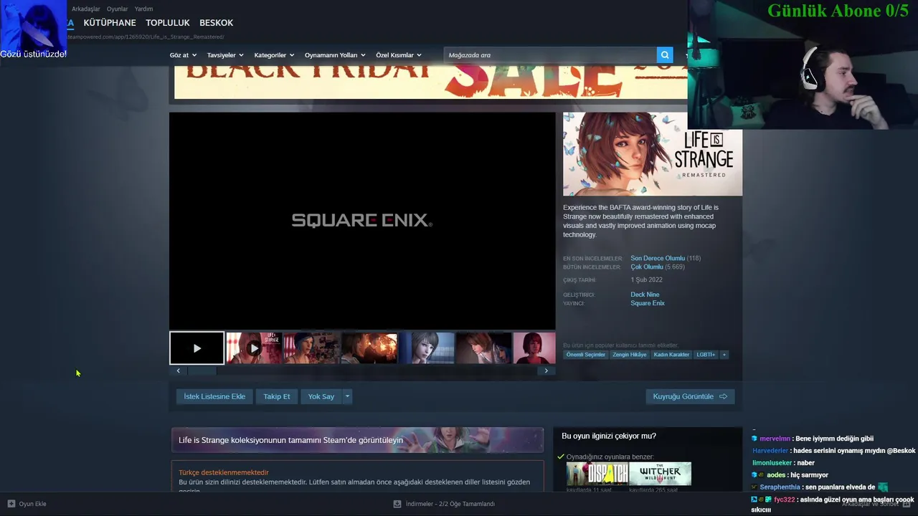918x516 pixels.
Task: Open Son Derece Olumlu recent reviews link
Action: (x=658, y=258)
